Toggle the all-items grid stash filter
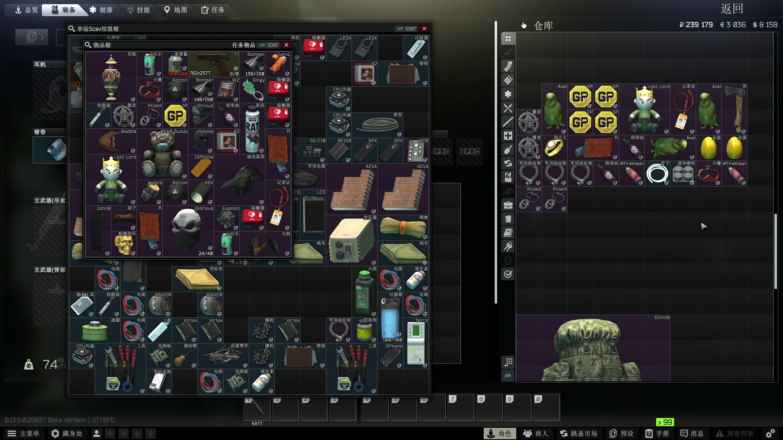This screenshot has width=783, height=440. click(x=508, y=39)
